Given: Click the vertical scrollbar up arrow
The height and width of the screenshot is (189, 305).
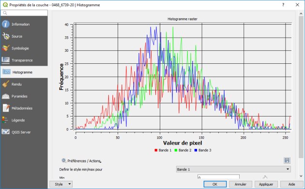Looking at the screenshot, I should (x=301, y=14).
